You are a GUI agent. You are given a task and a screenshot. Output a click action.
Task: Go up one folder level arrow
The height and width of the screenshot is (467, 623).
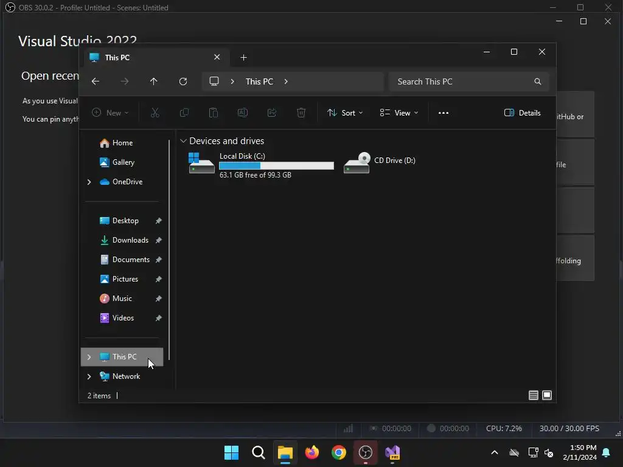(x=154, y=81)
